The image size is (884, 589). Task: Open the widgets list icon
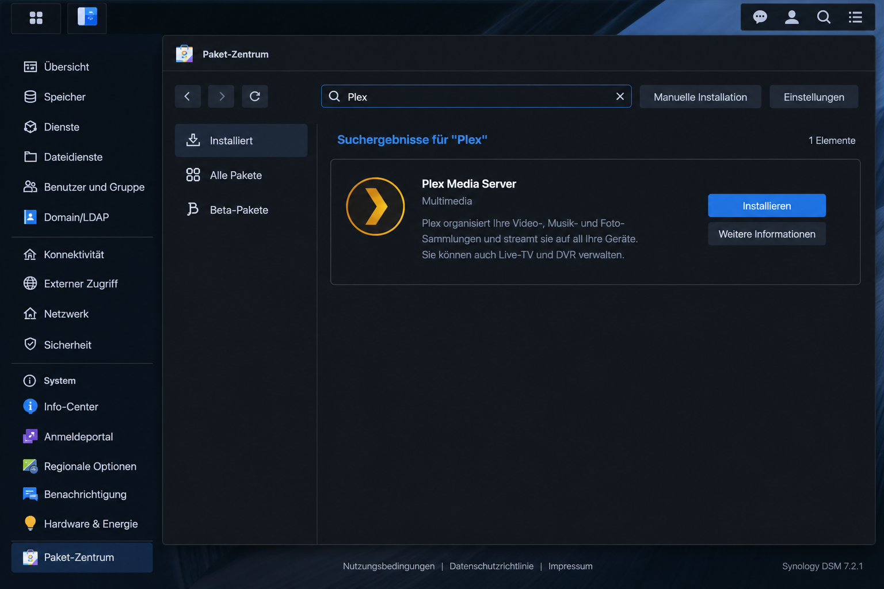855,17
